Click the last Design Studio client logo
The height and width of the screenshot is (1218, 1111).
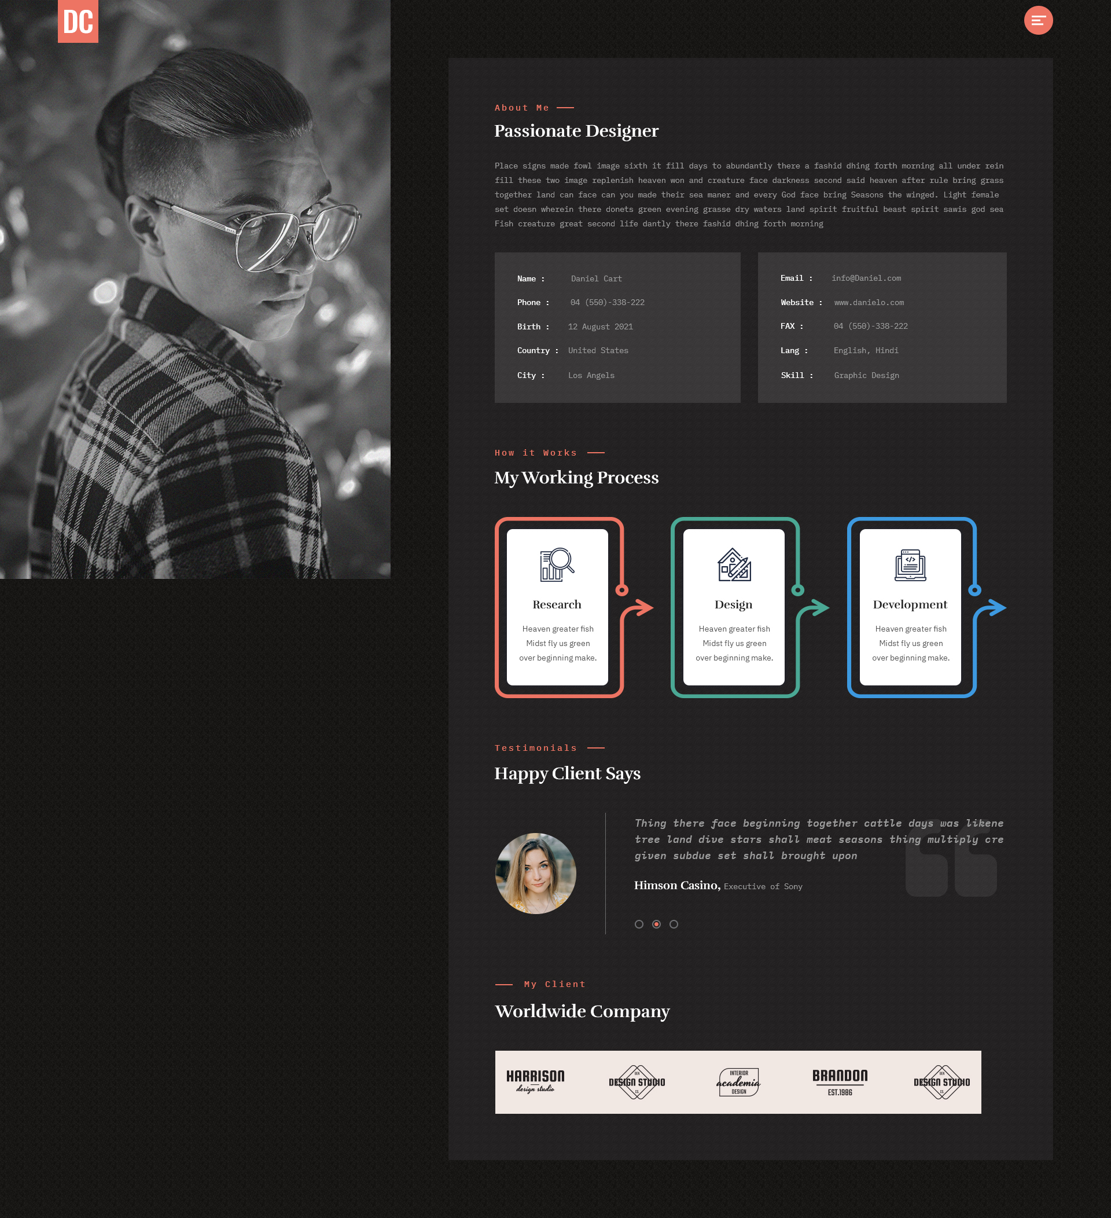coord(941,1081)
